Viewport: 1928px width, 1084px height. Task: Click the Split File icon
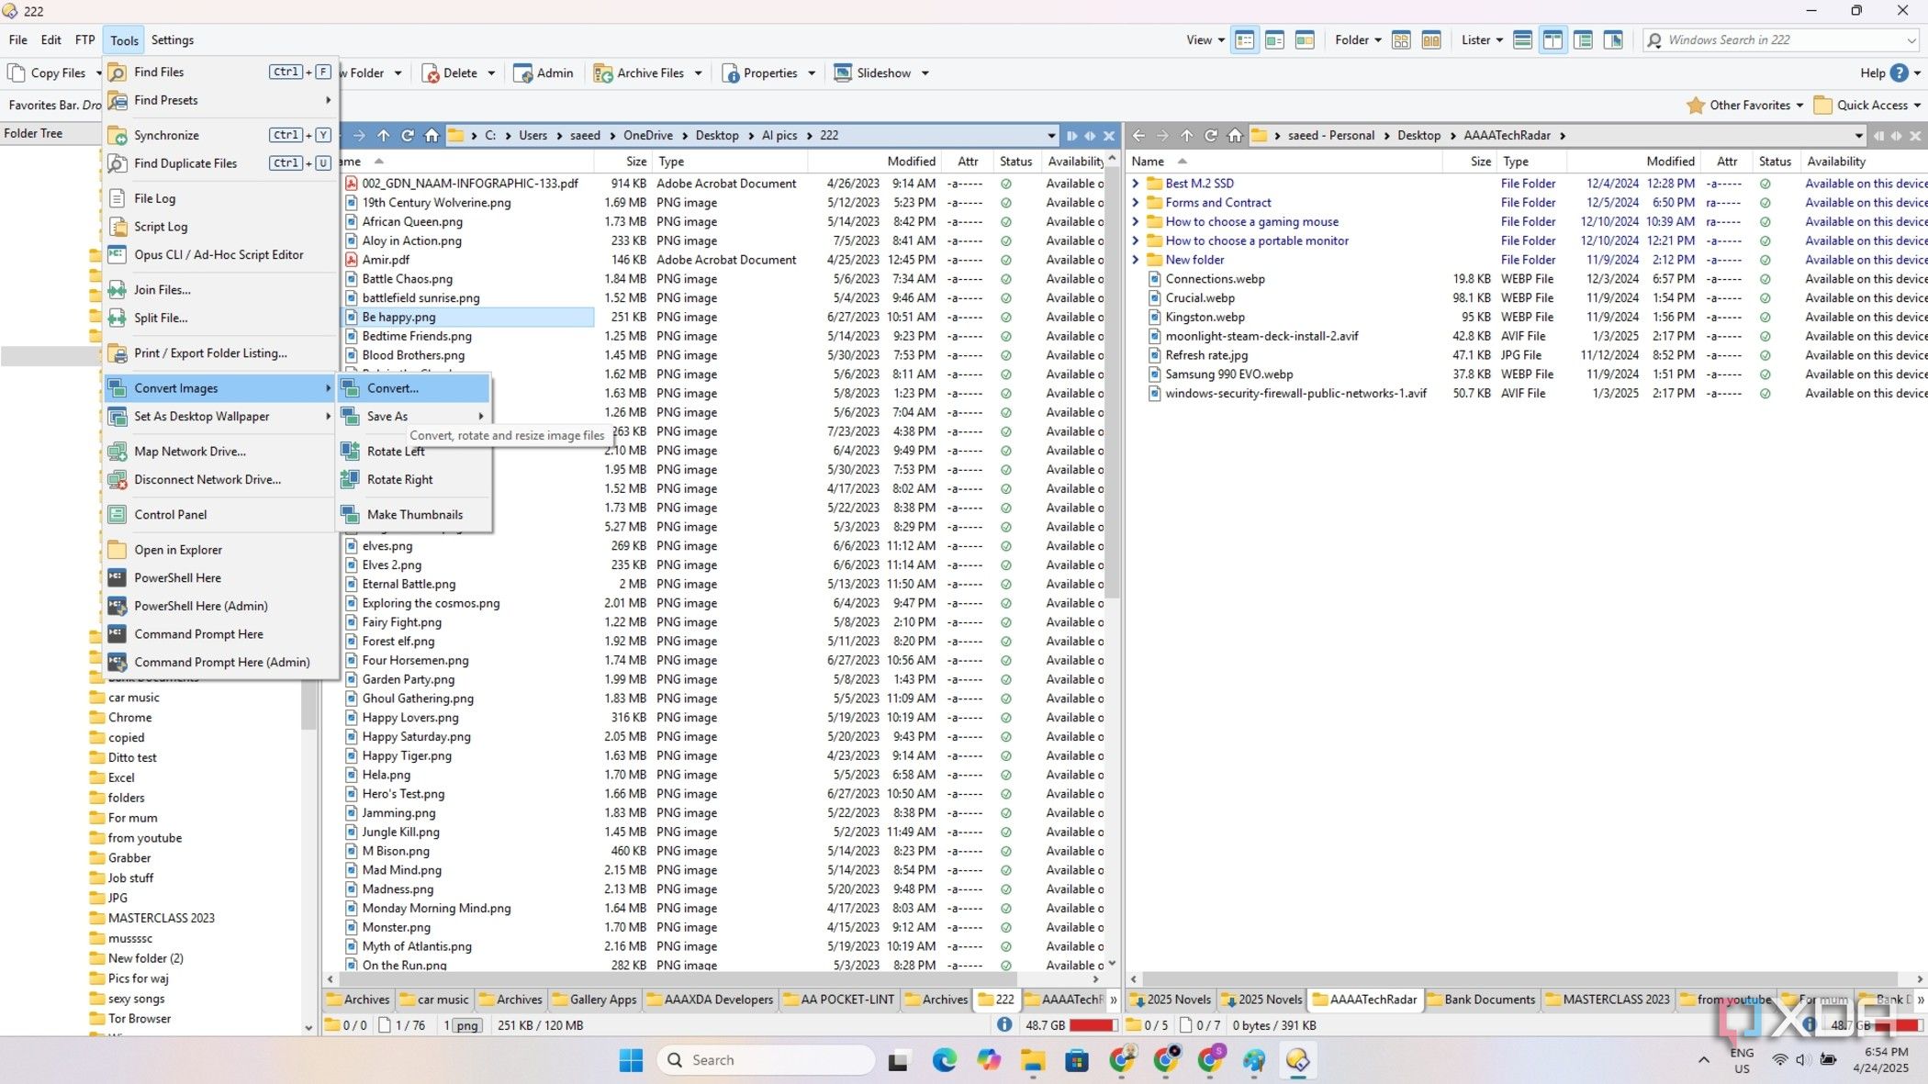[x=117, y=318]
